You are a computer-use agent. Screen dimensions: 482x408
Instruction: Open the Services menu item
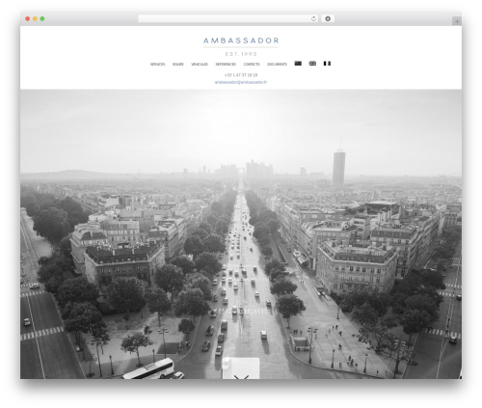(x=157, y=65)
